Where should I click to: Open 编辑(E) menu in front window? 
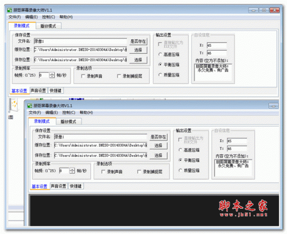tap(52, 113)
